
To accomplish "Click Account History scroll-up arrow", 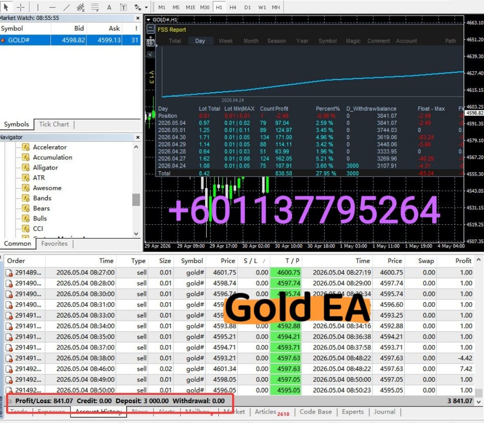I will coord(478,260).
